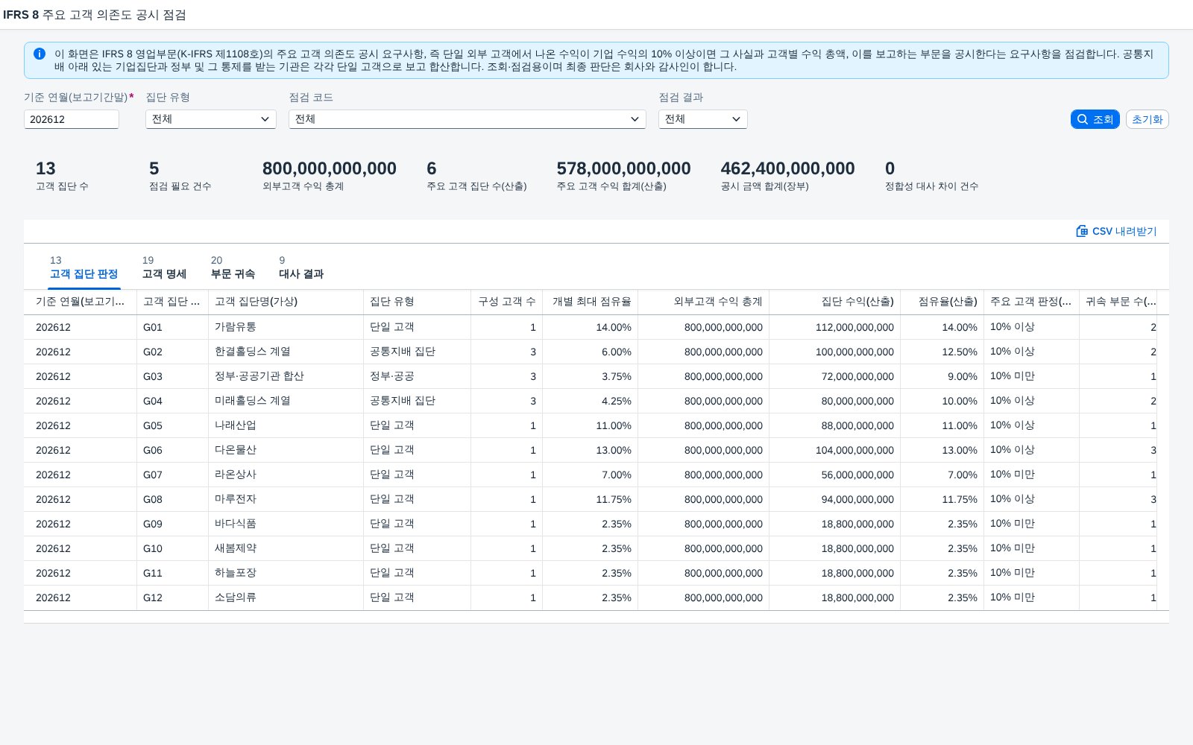The height and width of the screenshot is (745, 1193).
Task: Select the 나래산업 cell
Action: (x=286, y=425)
